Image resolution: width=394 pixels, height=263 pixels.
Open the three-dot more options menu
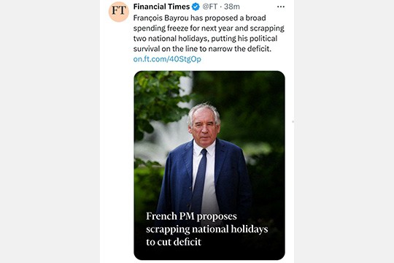[281, 7]
